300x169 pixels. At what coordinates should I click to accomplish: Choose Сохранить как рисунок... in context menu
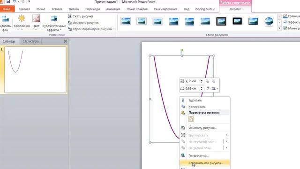pyautogui.click(x=205, y=163)
